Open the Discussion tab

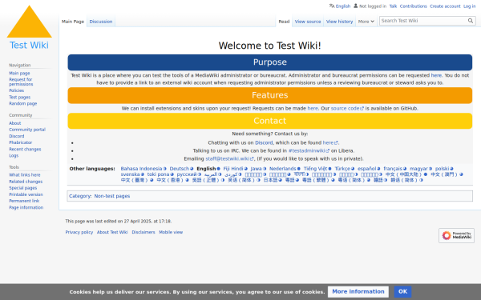click(101, 22)
